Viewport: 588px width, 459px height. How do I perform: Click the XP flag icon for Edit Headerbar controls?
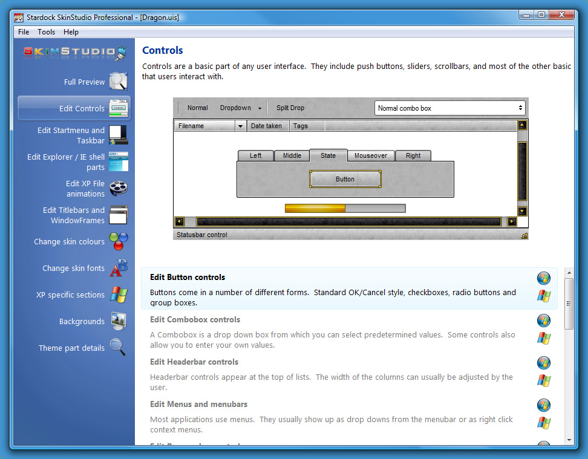544,380
